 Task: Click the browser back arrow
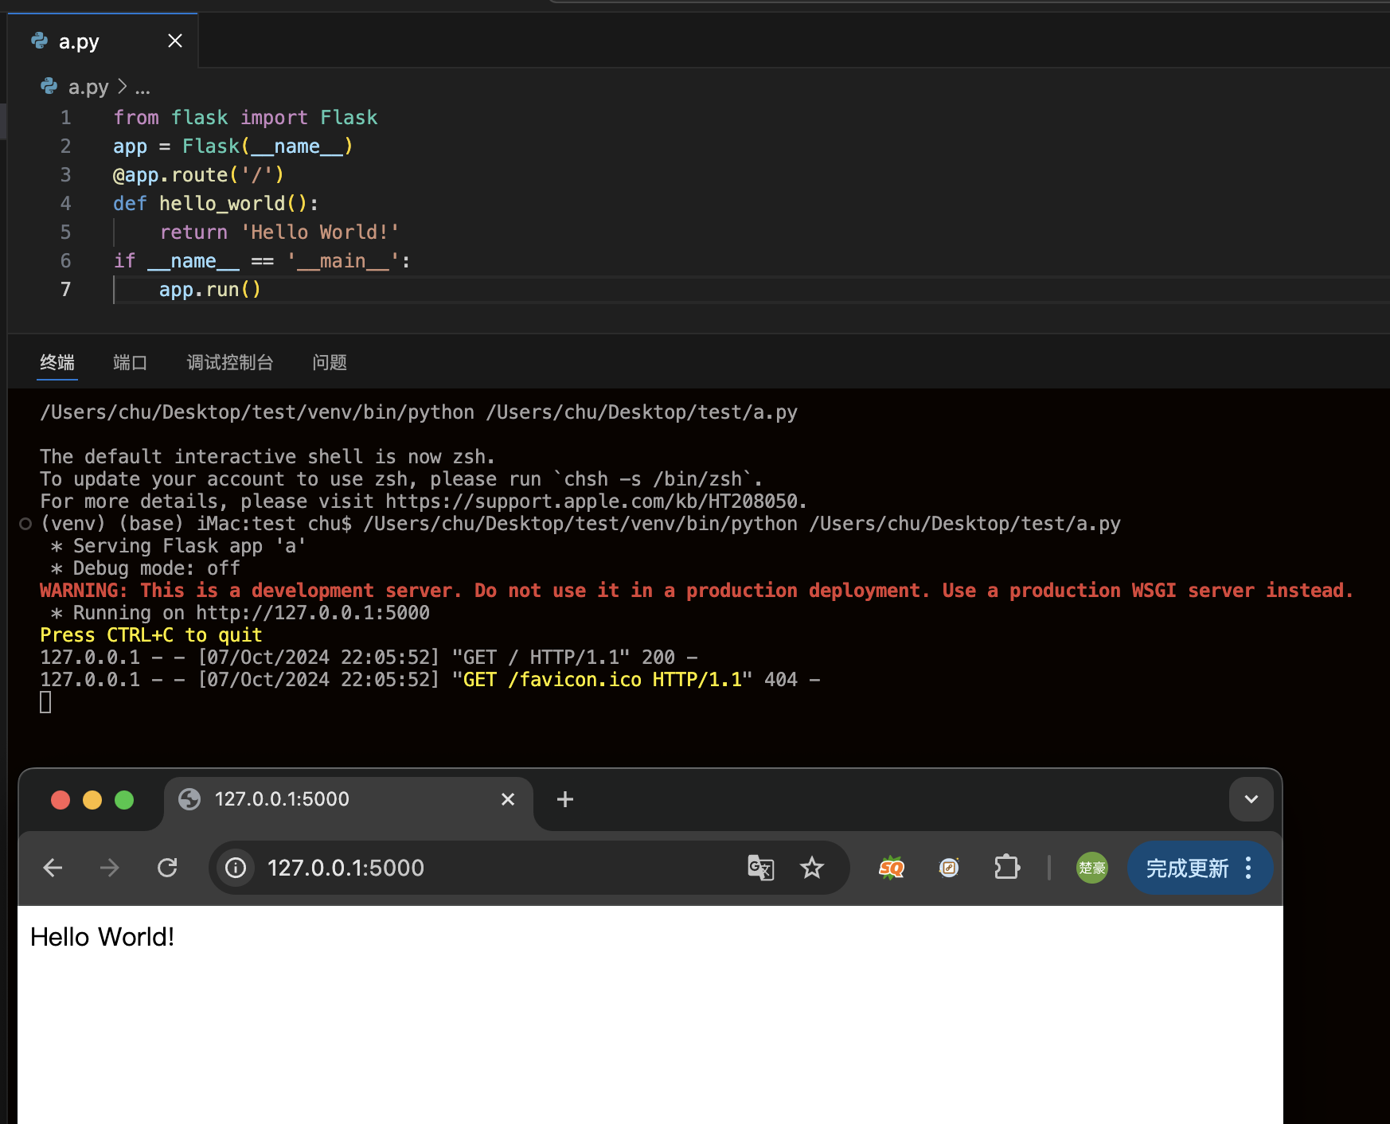point(53,868)
